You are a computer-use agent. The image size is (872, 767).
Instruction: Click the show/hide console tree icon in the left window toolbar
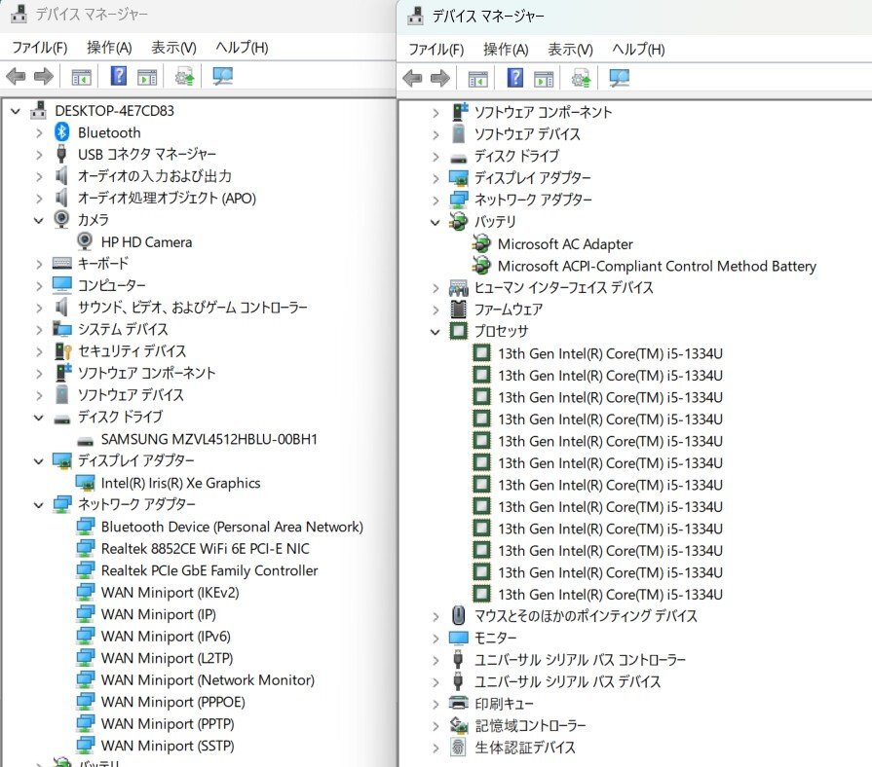coord(81,77)
